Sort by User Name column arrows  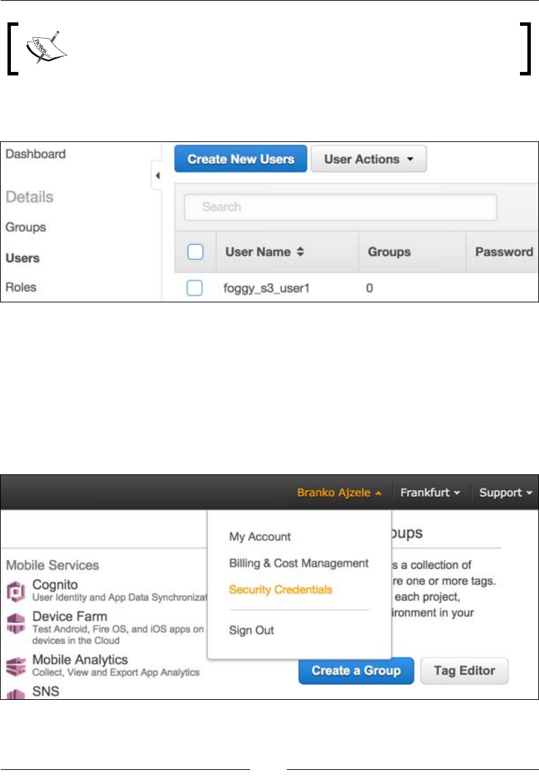pyautogui.click(x=300, y=252)
